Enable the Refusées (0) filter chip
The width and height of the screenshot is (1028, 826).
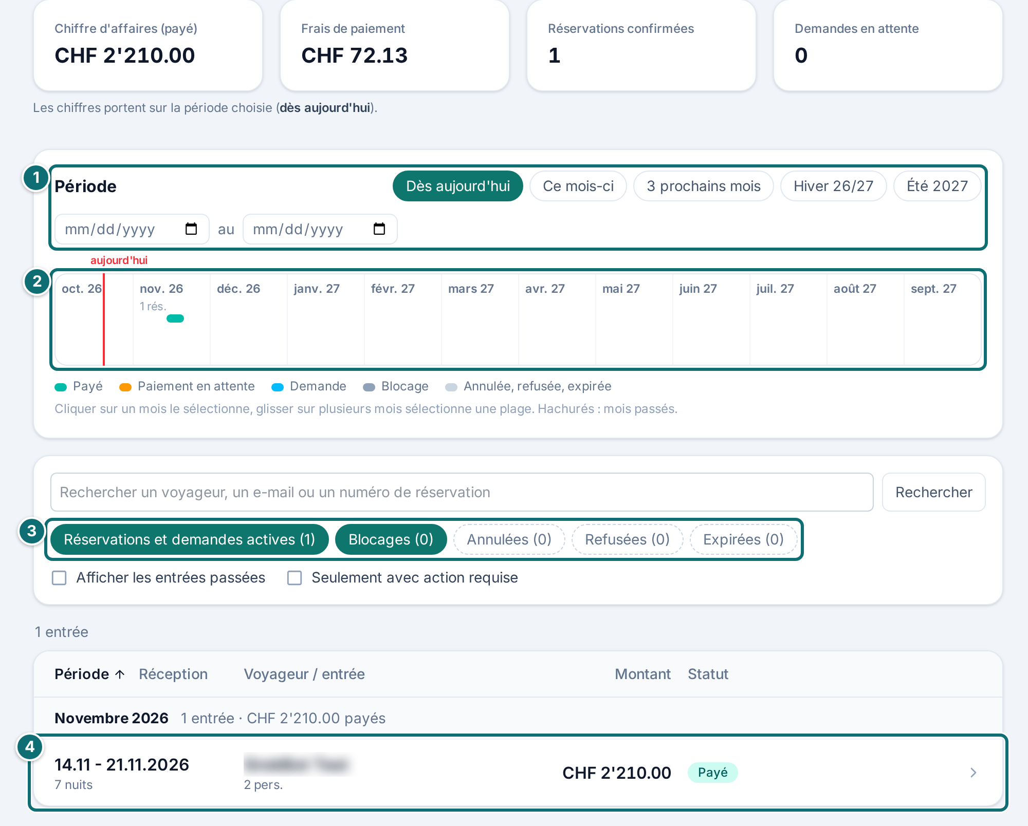point(627,539)
